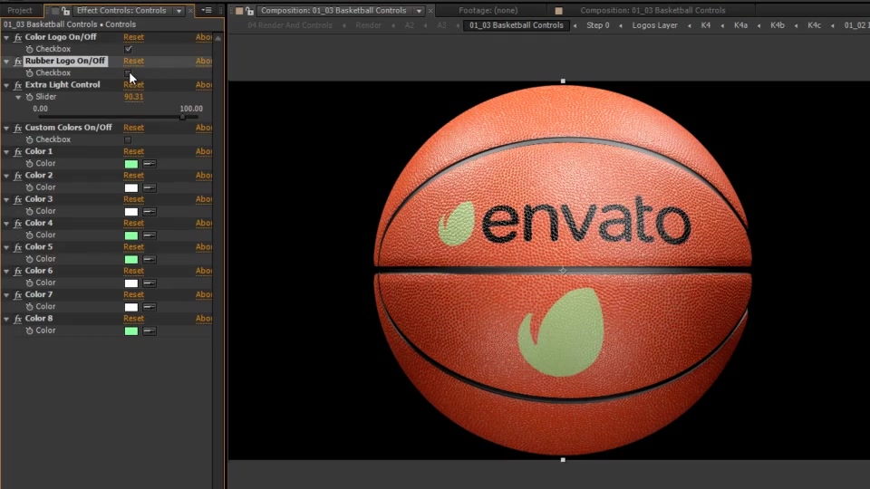The width and height of the screenshot is (870, 489).
Task: Collapse the Color 8 effect group
Action: [x=6, y=318]
